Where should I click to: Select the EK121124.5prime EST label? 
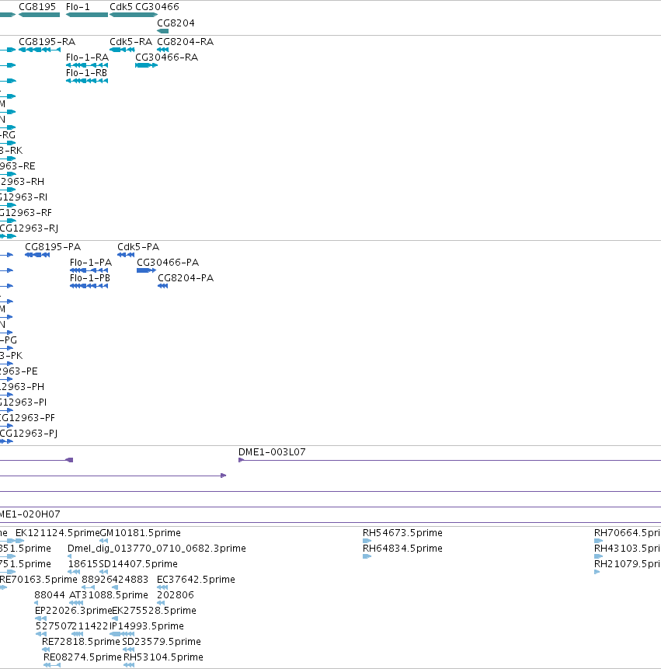[57, 533]
